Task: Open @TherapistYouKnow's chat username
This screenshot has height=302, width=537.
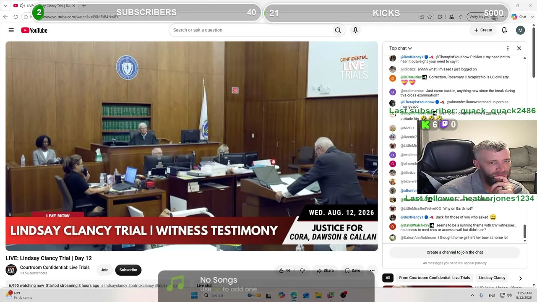Action: click(417, 102)
